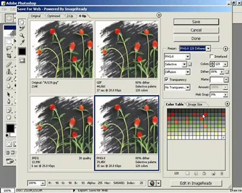Switch to the Optimized tab
Image resolution: width=242 pixels, height=193 pixels.
[x=54, y=16]
